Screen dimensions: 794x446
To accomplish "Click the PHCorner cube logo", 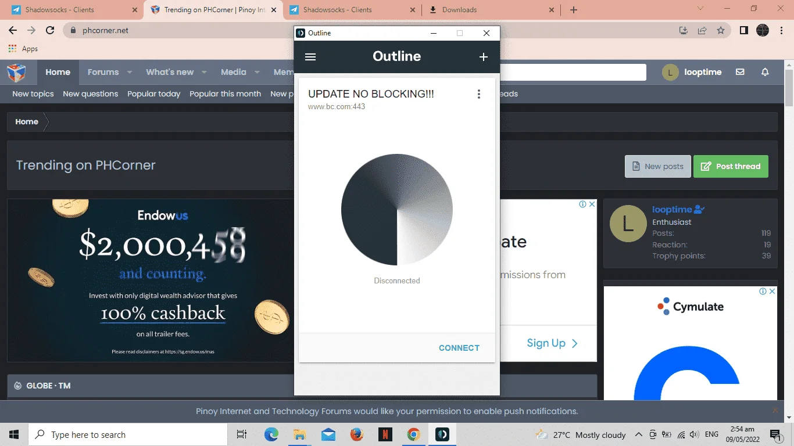I will coord(16,73).
